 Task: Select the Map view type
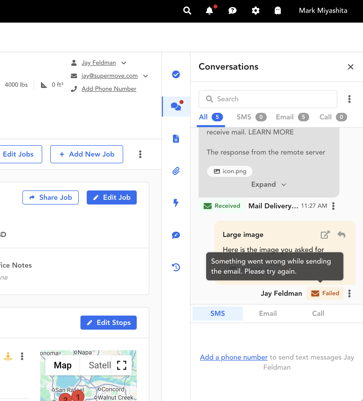coord(63,365)
